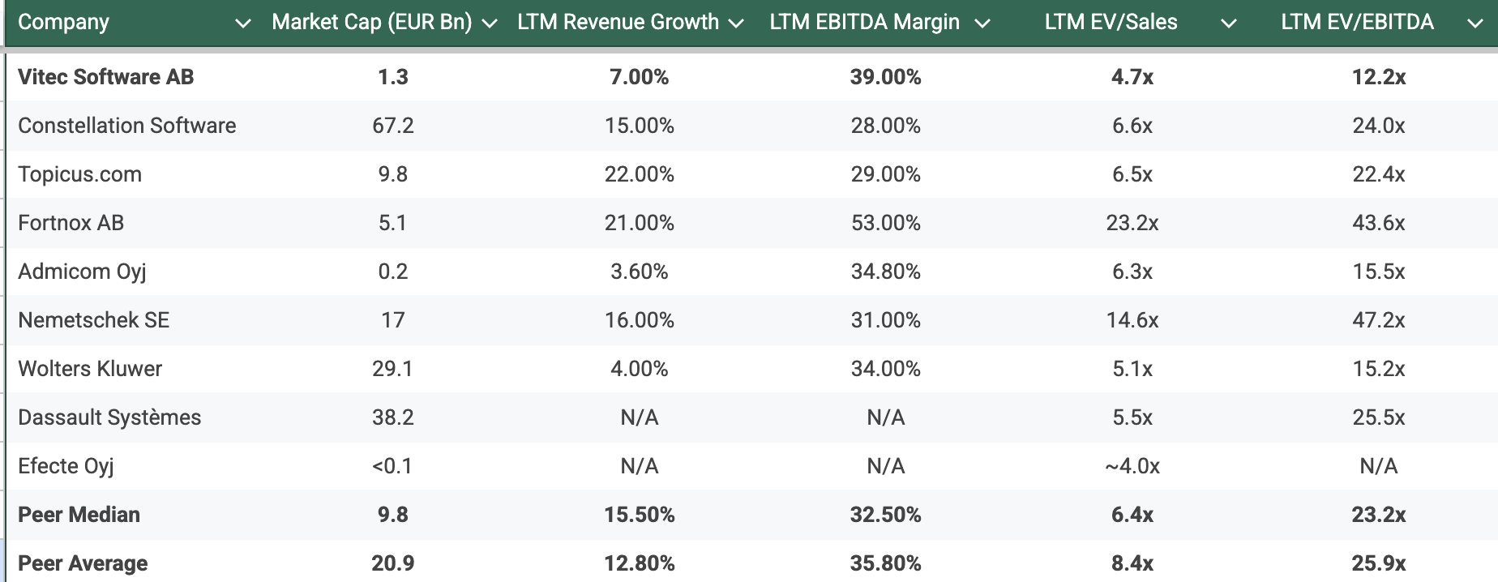Click Vitec's market cap value 1.3
1498x582 pixels.
(x=393, y=77)
